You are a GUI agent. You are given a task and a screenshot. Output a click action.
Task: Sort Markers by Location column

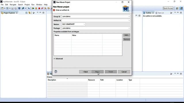click(122, 80)
